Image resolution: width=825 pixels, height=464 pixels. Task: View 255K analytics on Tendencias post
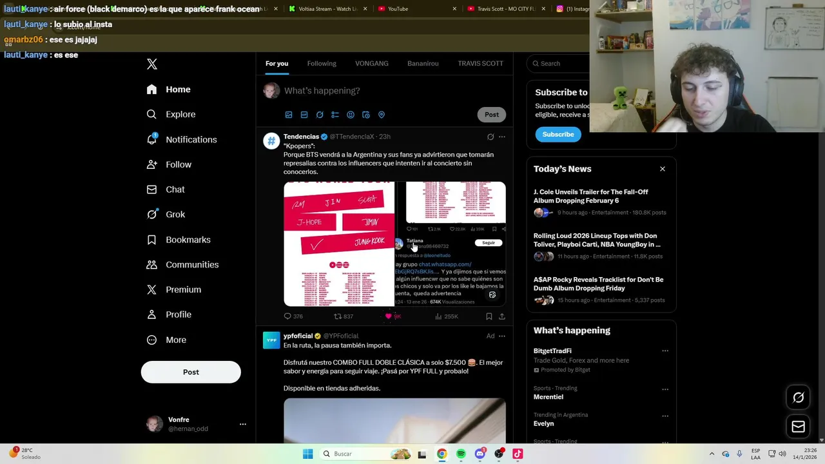pyautogui.click(x=446, y=316)
